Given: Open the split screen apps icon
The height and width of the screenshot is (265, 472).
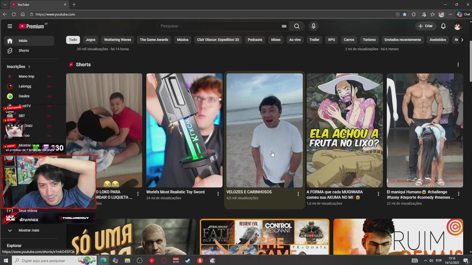Looking at the screenshot, I should click(398, 14).
